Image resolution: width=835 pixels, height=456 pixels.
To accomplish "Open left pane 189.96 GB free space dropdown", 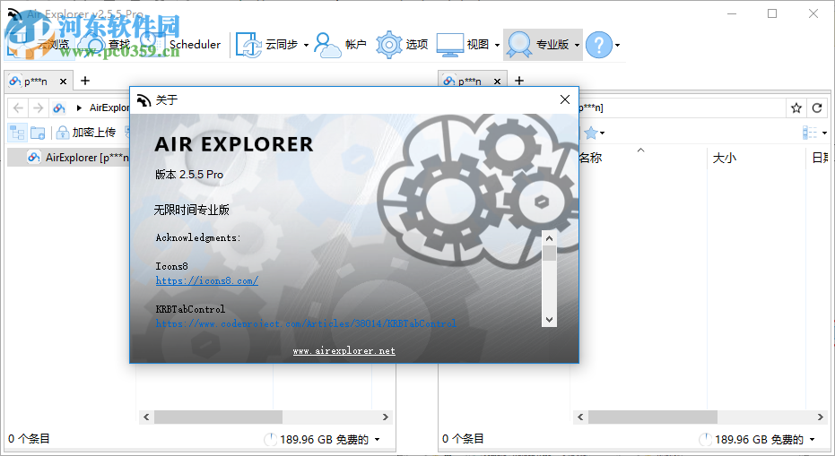I will 377,440.
